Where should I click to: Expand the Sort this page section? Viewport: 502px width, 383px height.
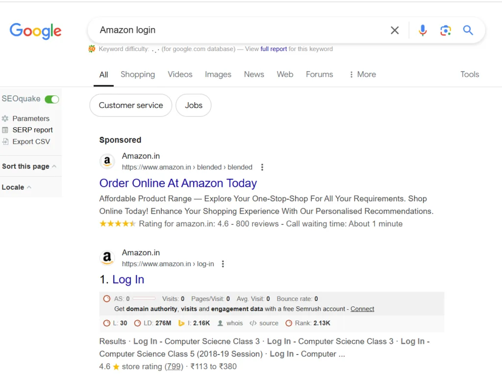(29, 166)
